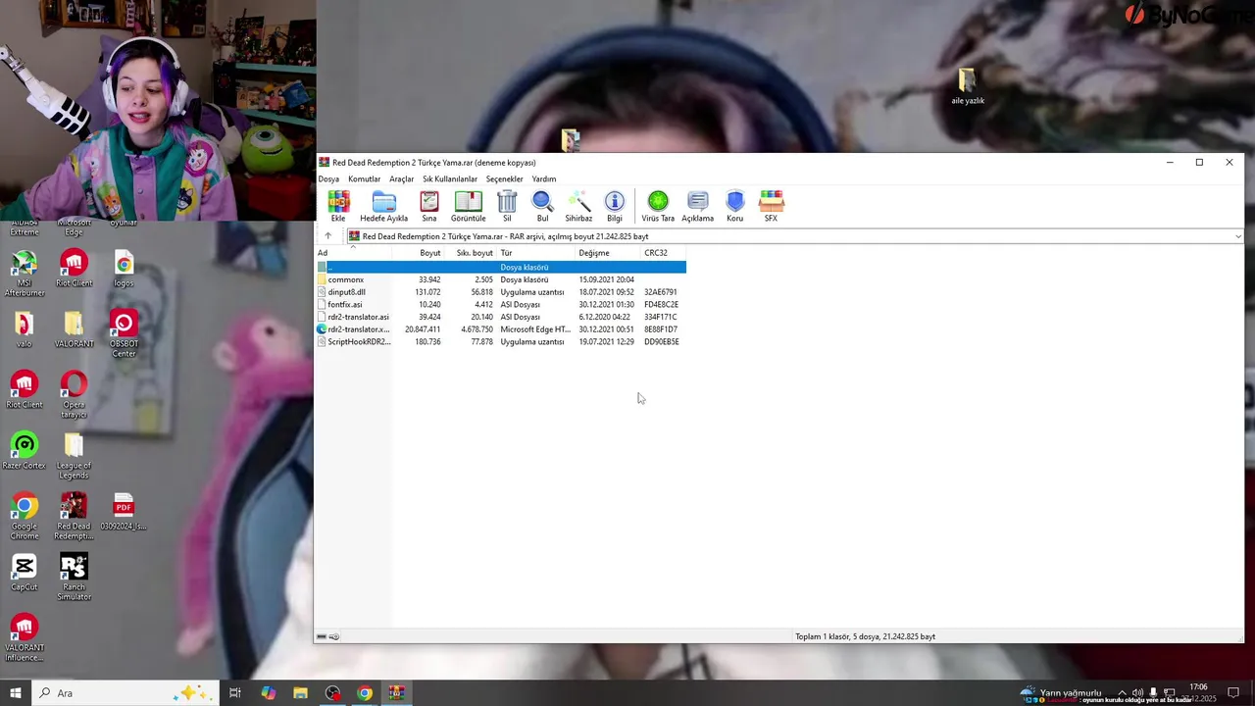The image size is (1255, 706).
Task: Click the Ara taskbar search box
Action: [125, 693]
